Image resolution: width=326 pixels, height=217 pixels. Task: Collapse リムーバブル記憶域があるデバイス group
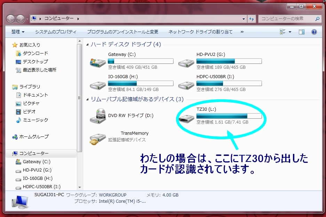(x=88, y=99)
